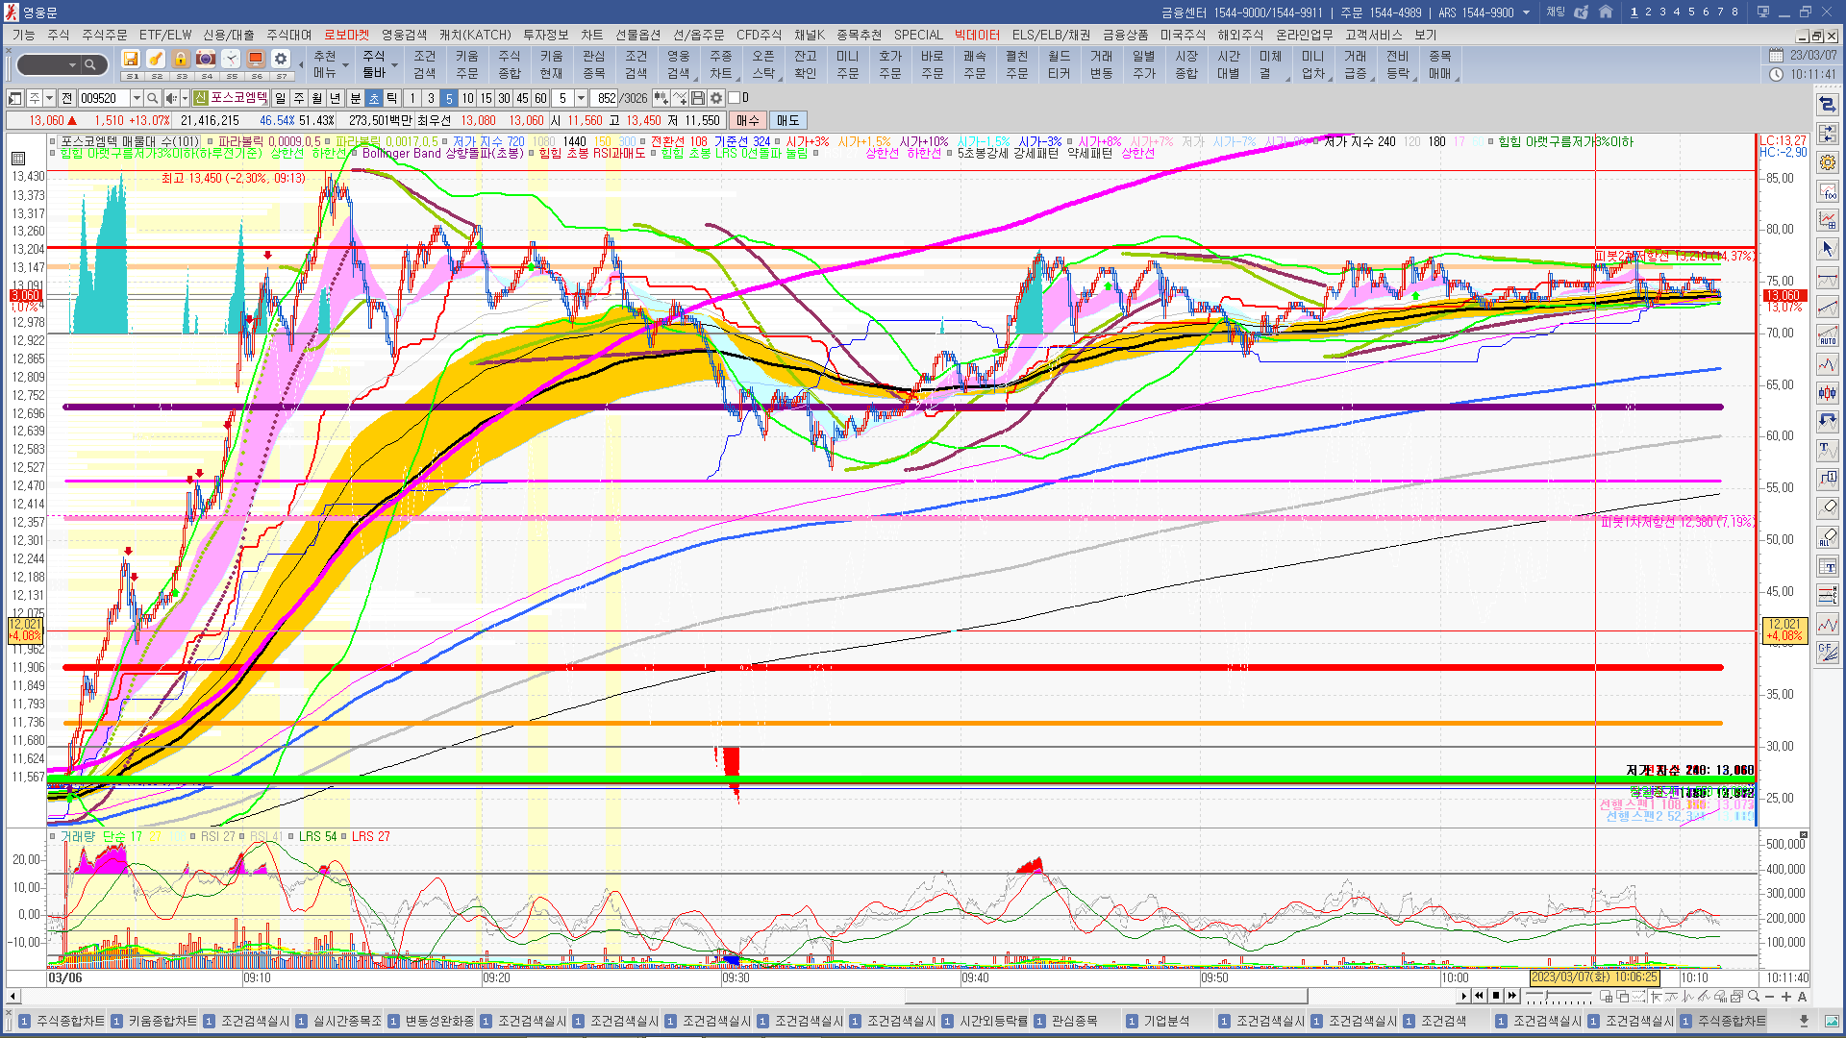Open chart settings gear beside save icon
The width and height of the screenshot is (1846, 1038).
716,98
